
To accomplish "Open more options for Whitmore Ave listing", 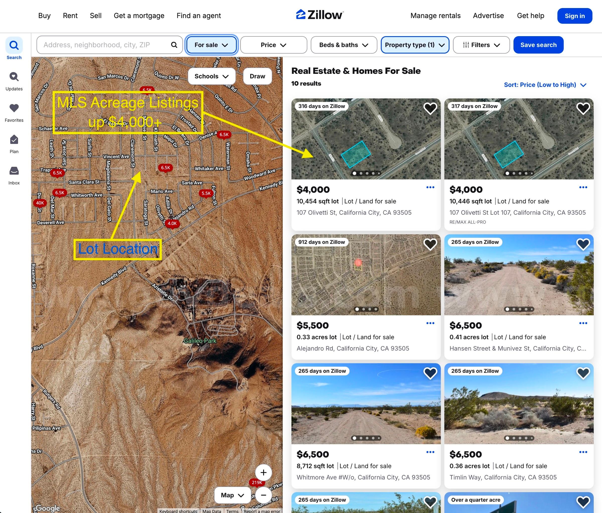I will click(430, 452).
